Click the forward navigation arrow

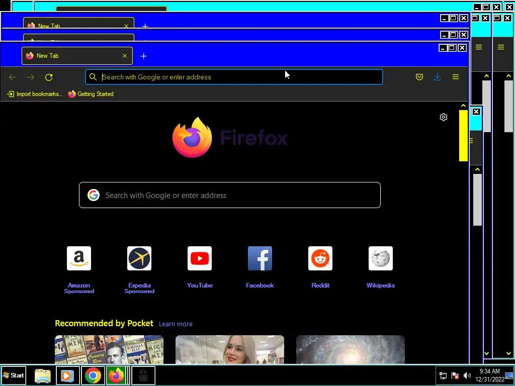point(31,77)
